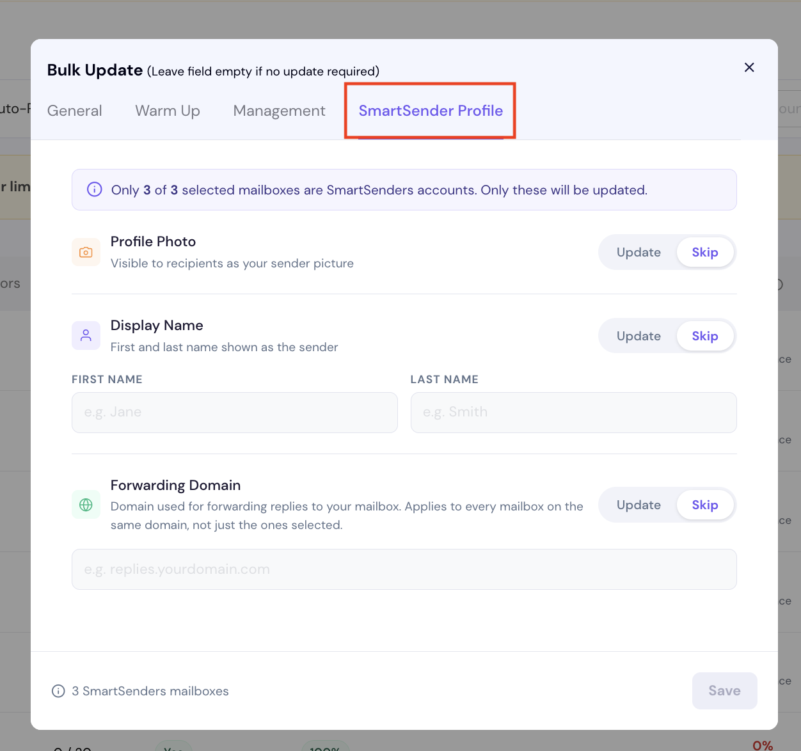Switch to the General tab
Image resolution: width=801 pixels, height=751 pixels.
75,111
